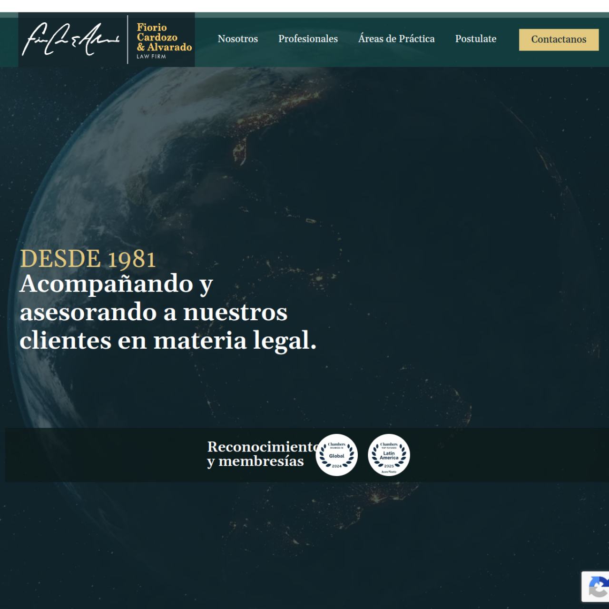Viewport: 609px width, 609px height.
Task: Select the Postulate menu link
Action: pos(475,39)
